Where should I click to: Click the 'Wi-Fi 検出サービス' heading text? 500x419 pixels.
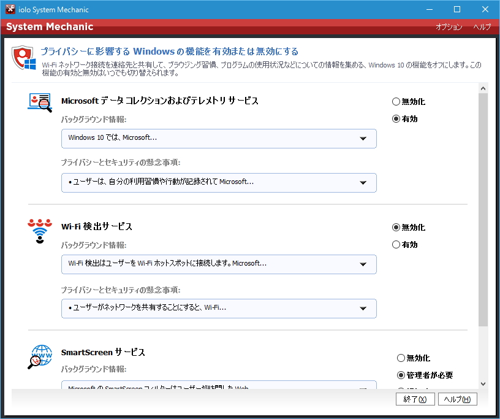pos(97,227)
